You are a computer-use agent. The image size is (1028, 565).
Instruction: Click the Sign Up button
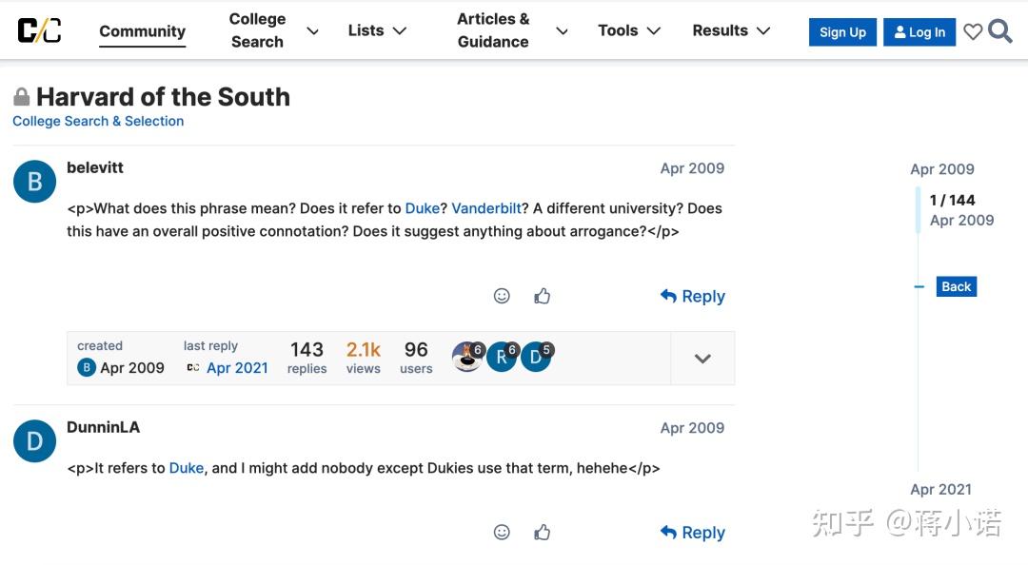tap(842, 32)
